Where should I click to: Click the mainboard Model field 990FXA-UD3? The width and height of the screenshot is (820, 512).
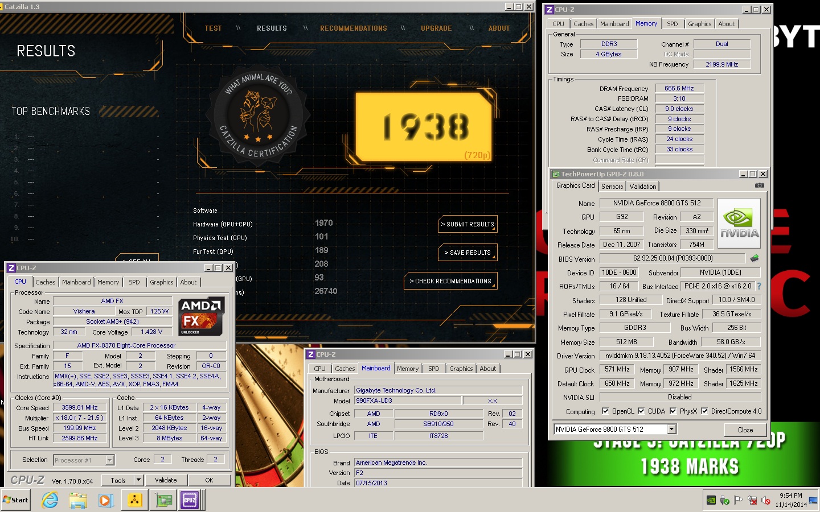(x=408, y=400)
